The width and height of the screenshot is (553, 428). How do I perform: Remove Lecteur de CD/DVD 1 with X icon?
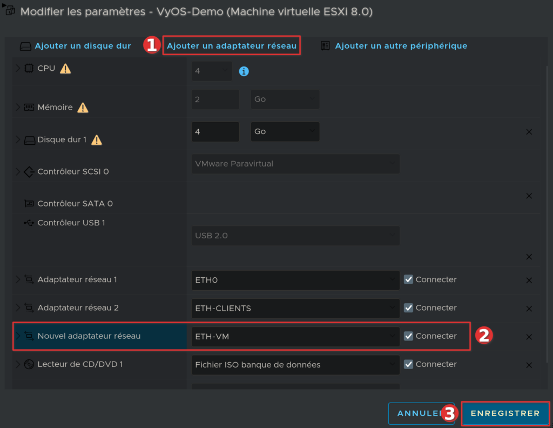click(x=529, y=365)
